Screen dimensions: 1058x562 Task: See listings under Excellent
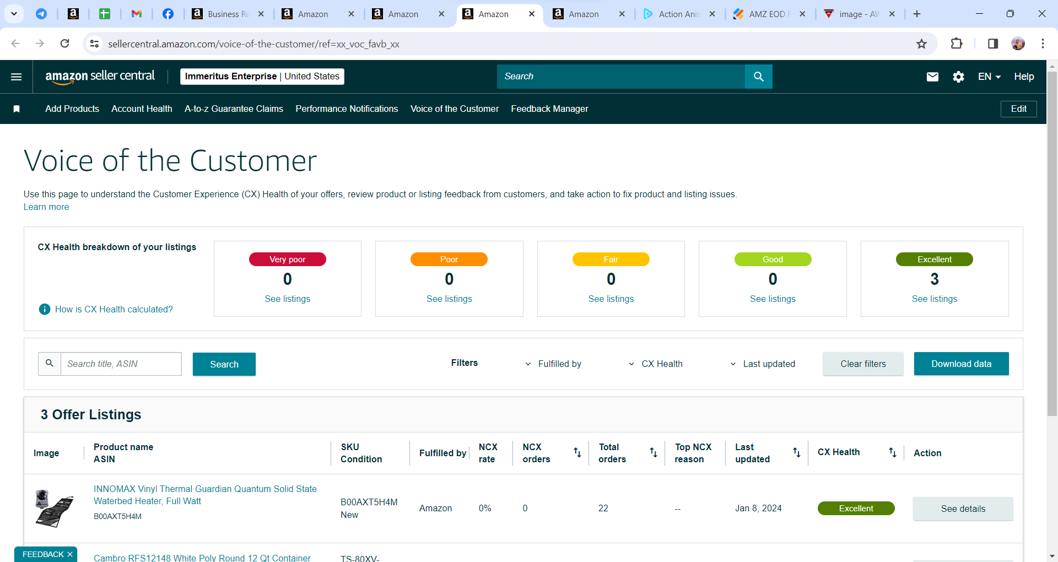click(x=935, y=299)
